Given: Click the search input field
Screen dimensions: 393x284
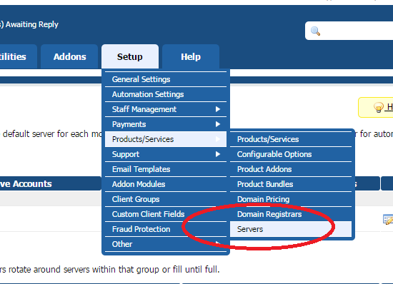Looking at the screenshot, I should [349, 31].
